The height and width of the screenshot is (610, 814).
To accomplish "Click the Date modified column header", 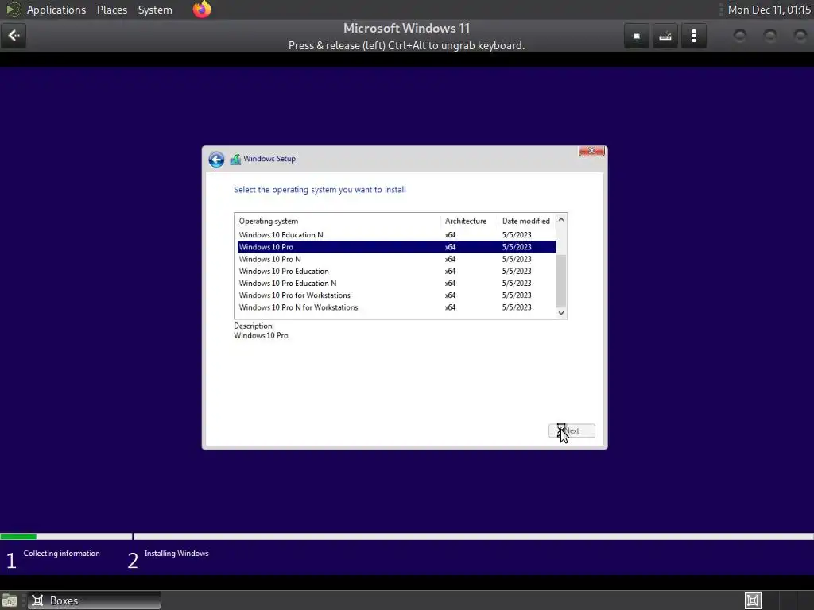I will pyautogui.click(x=526, y=221).
